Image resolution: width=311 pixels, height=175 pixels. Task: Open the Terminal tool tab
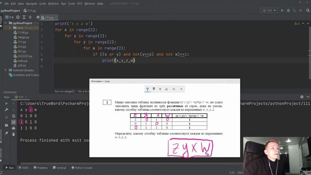tap(59, 168)
